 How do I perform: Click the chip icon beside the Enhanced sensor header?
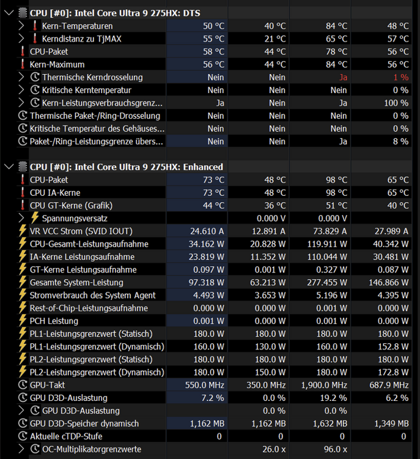coord(23,166)
